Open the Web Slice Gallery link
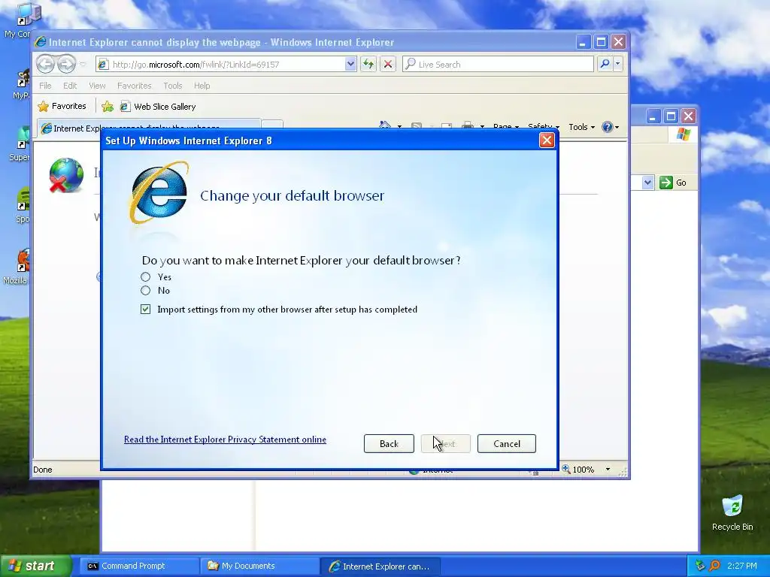This screenshot has height=577, width=770. [x=158, y=107]
